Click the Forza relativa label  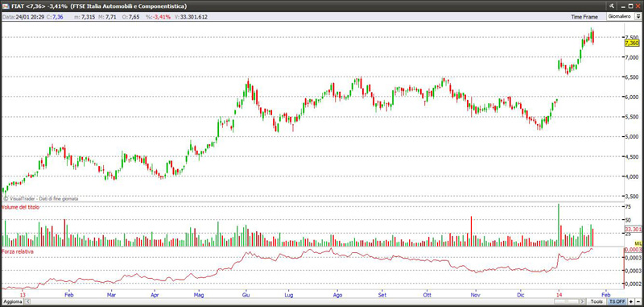click(x=18, y=251)
